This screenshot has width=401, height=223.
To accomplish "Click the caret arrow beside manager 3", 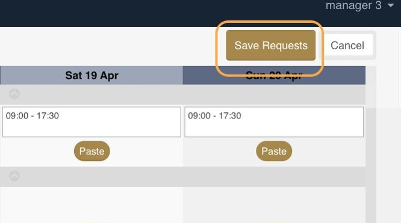I will tap(390, 5).
